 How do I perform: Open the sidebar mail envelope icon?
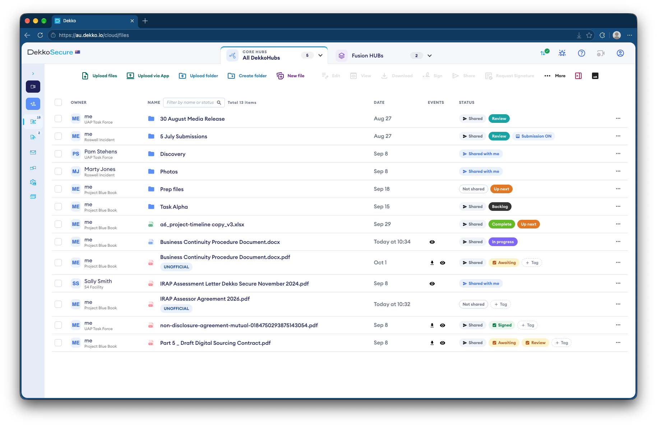tap(33, 152)
